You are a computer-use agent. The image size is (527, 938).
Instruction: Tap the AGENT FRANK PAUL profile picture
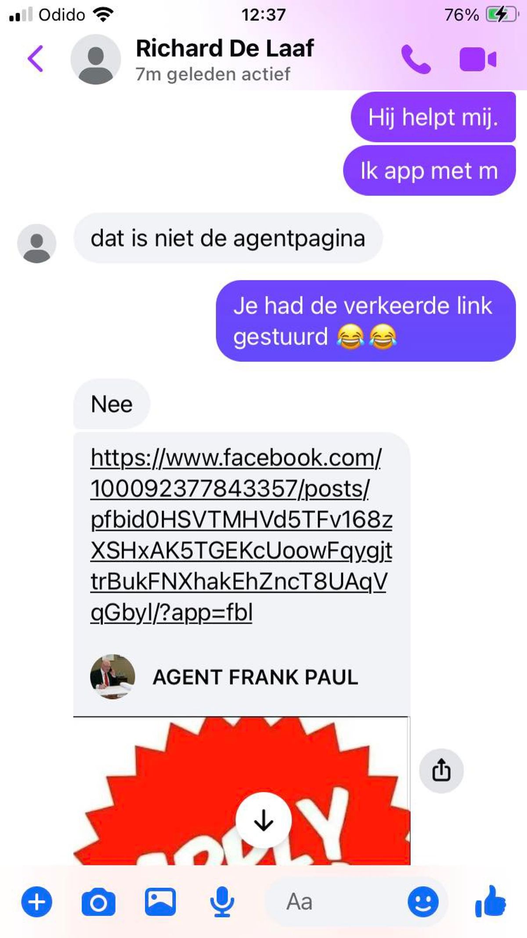112,677
